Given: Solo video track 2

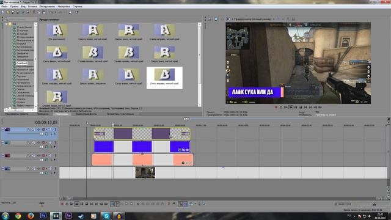Looking at the screenshot, I should click(55, 142).
